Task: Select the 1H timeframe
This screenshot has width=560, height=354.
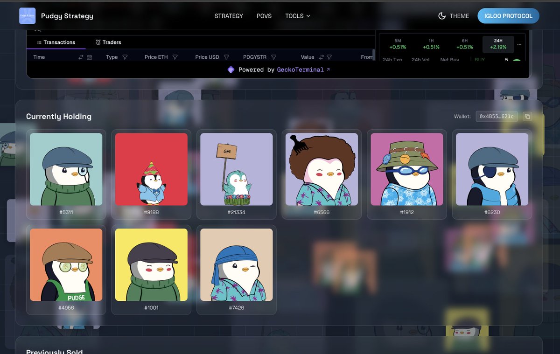Action: 431,44
